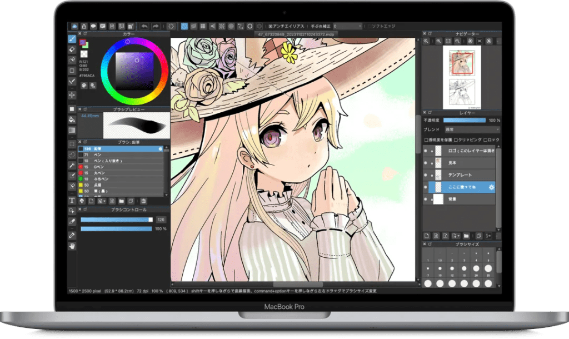Viewport: 569px width, 339px height.
Task: Select the Gペン brush
Action: pos(121,167)
